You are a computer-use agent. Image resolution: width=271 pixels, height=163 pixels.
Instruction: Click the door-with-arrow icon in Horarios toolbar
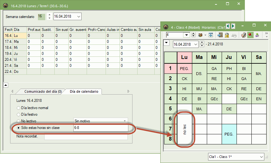pos(220,35)
